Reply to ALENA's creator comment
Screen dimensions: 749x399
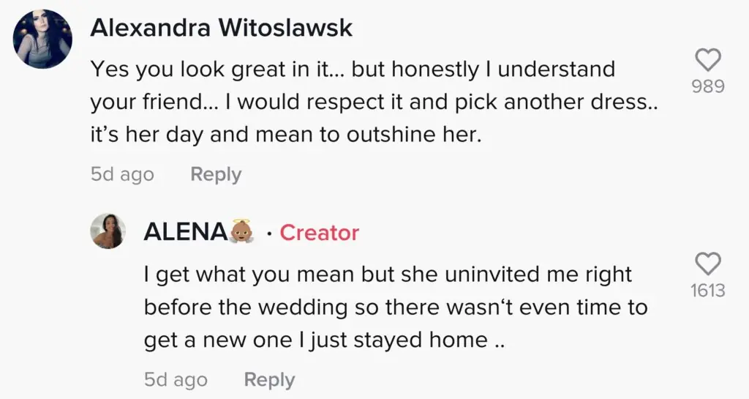(269, 380)
